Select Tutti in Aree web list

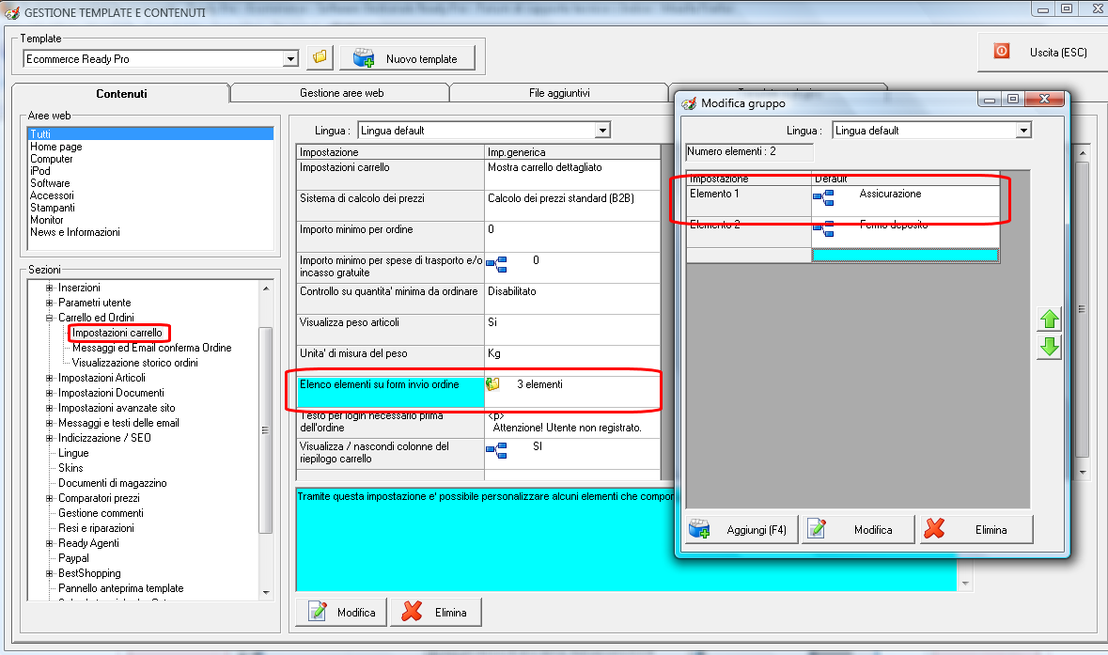point(149,133)
